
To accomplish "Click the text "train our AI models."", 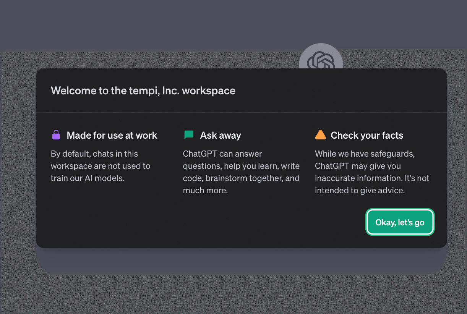I will point(88,178).
